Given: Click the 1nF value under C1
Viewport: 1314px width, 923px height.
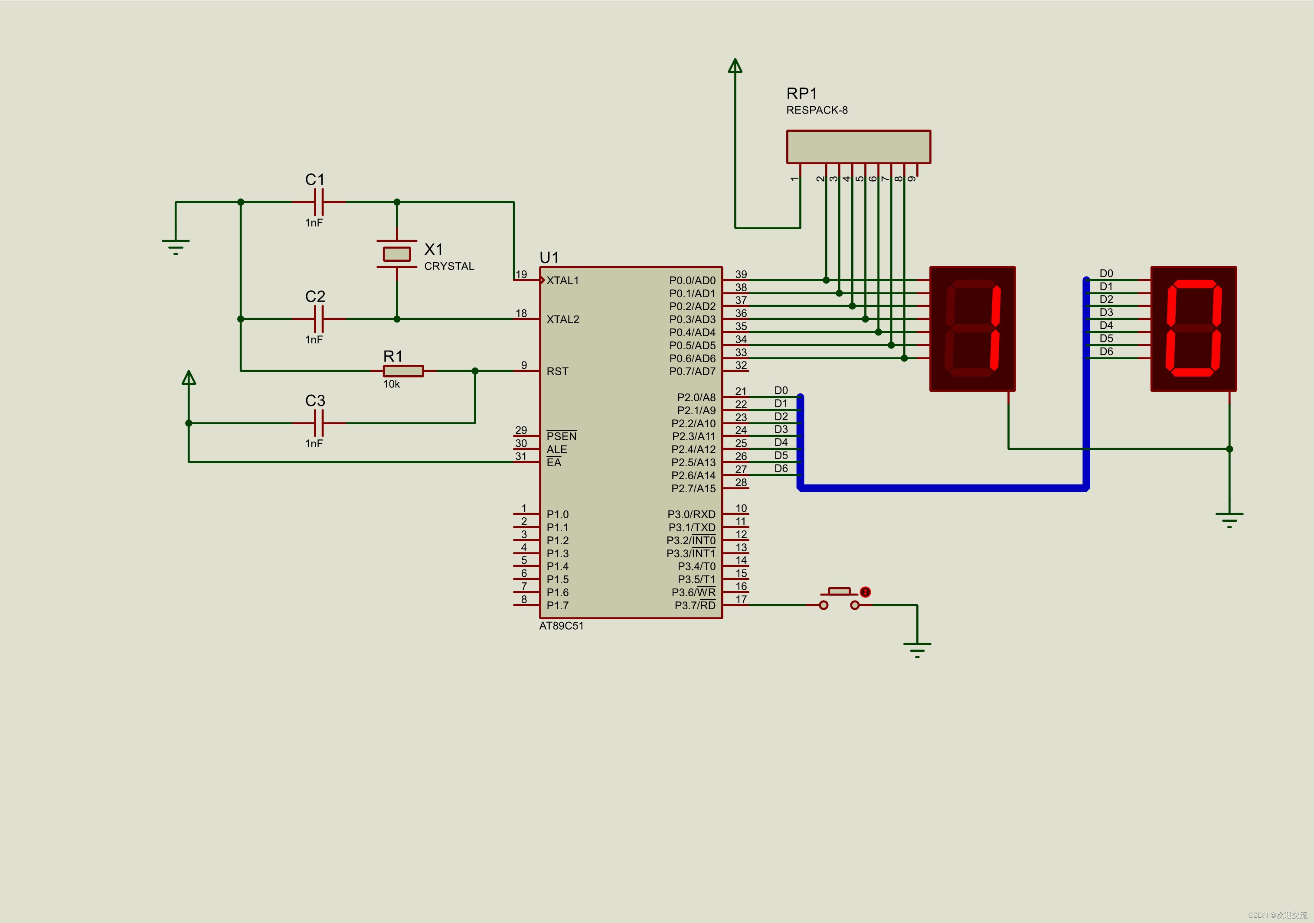Looking at the screenshot, I should tap(314, 222).
